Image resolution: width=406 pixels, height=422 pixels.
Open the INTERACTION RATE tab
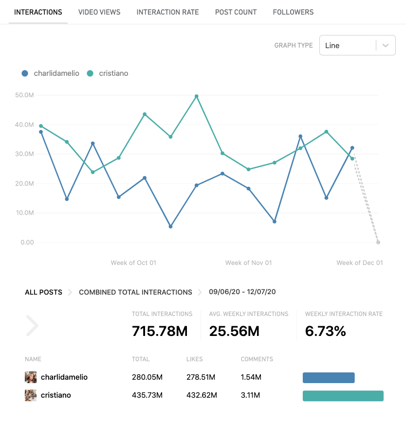pos(167,12)
